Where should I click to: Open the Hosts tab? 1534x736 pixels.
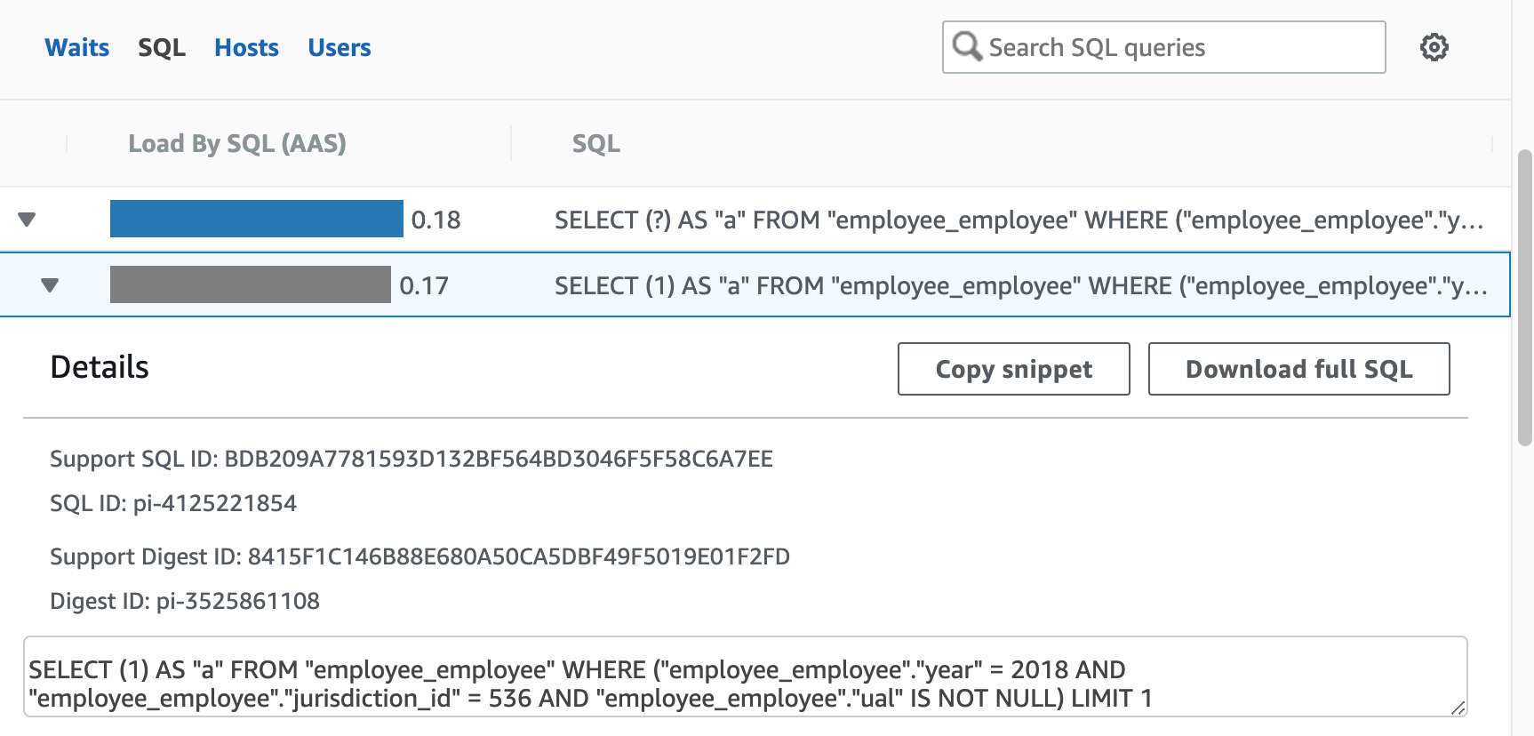tap(246, 47)
